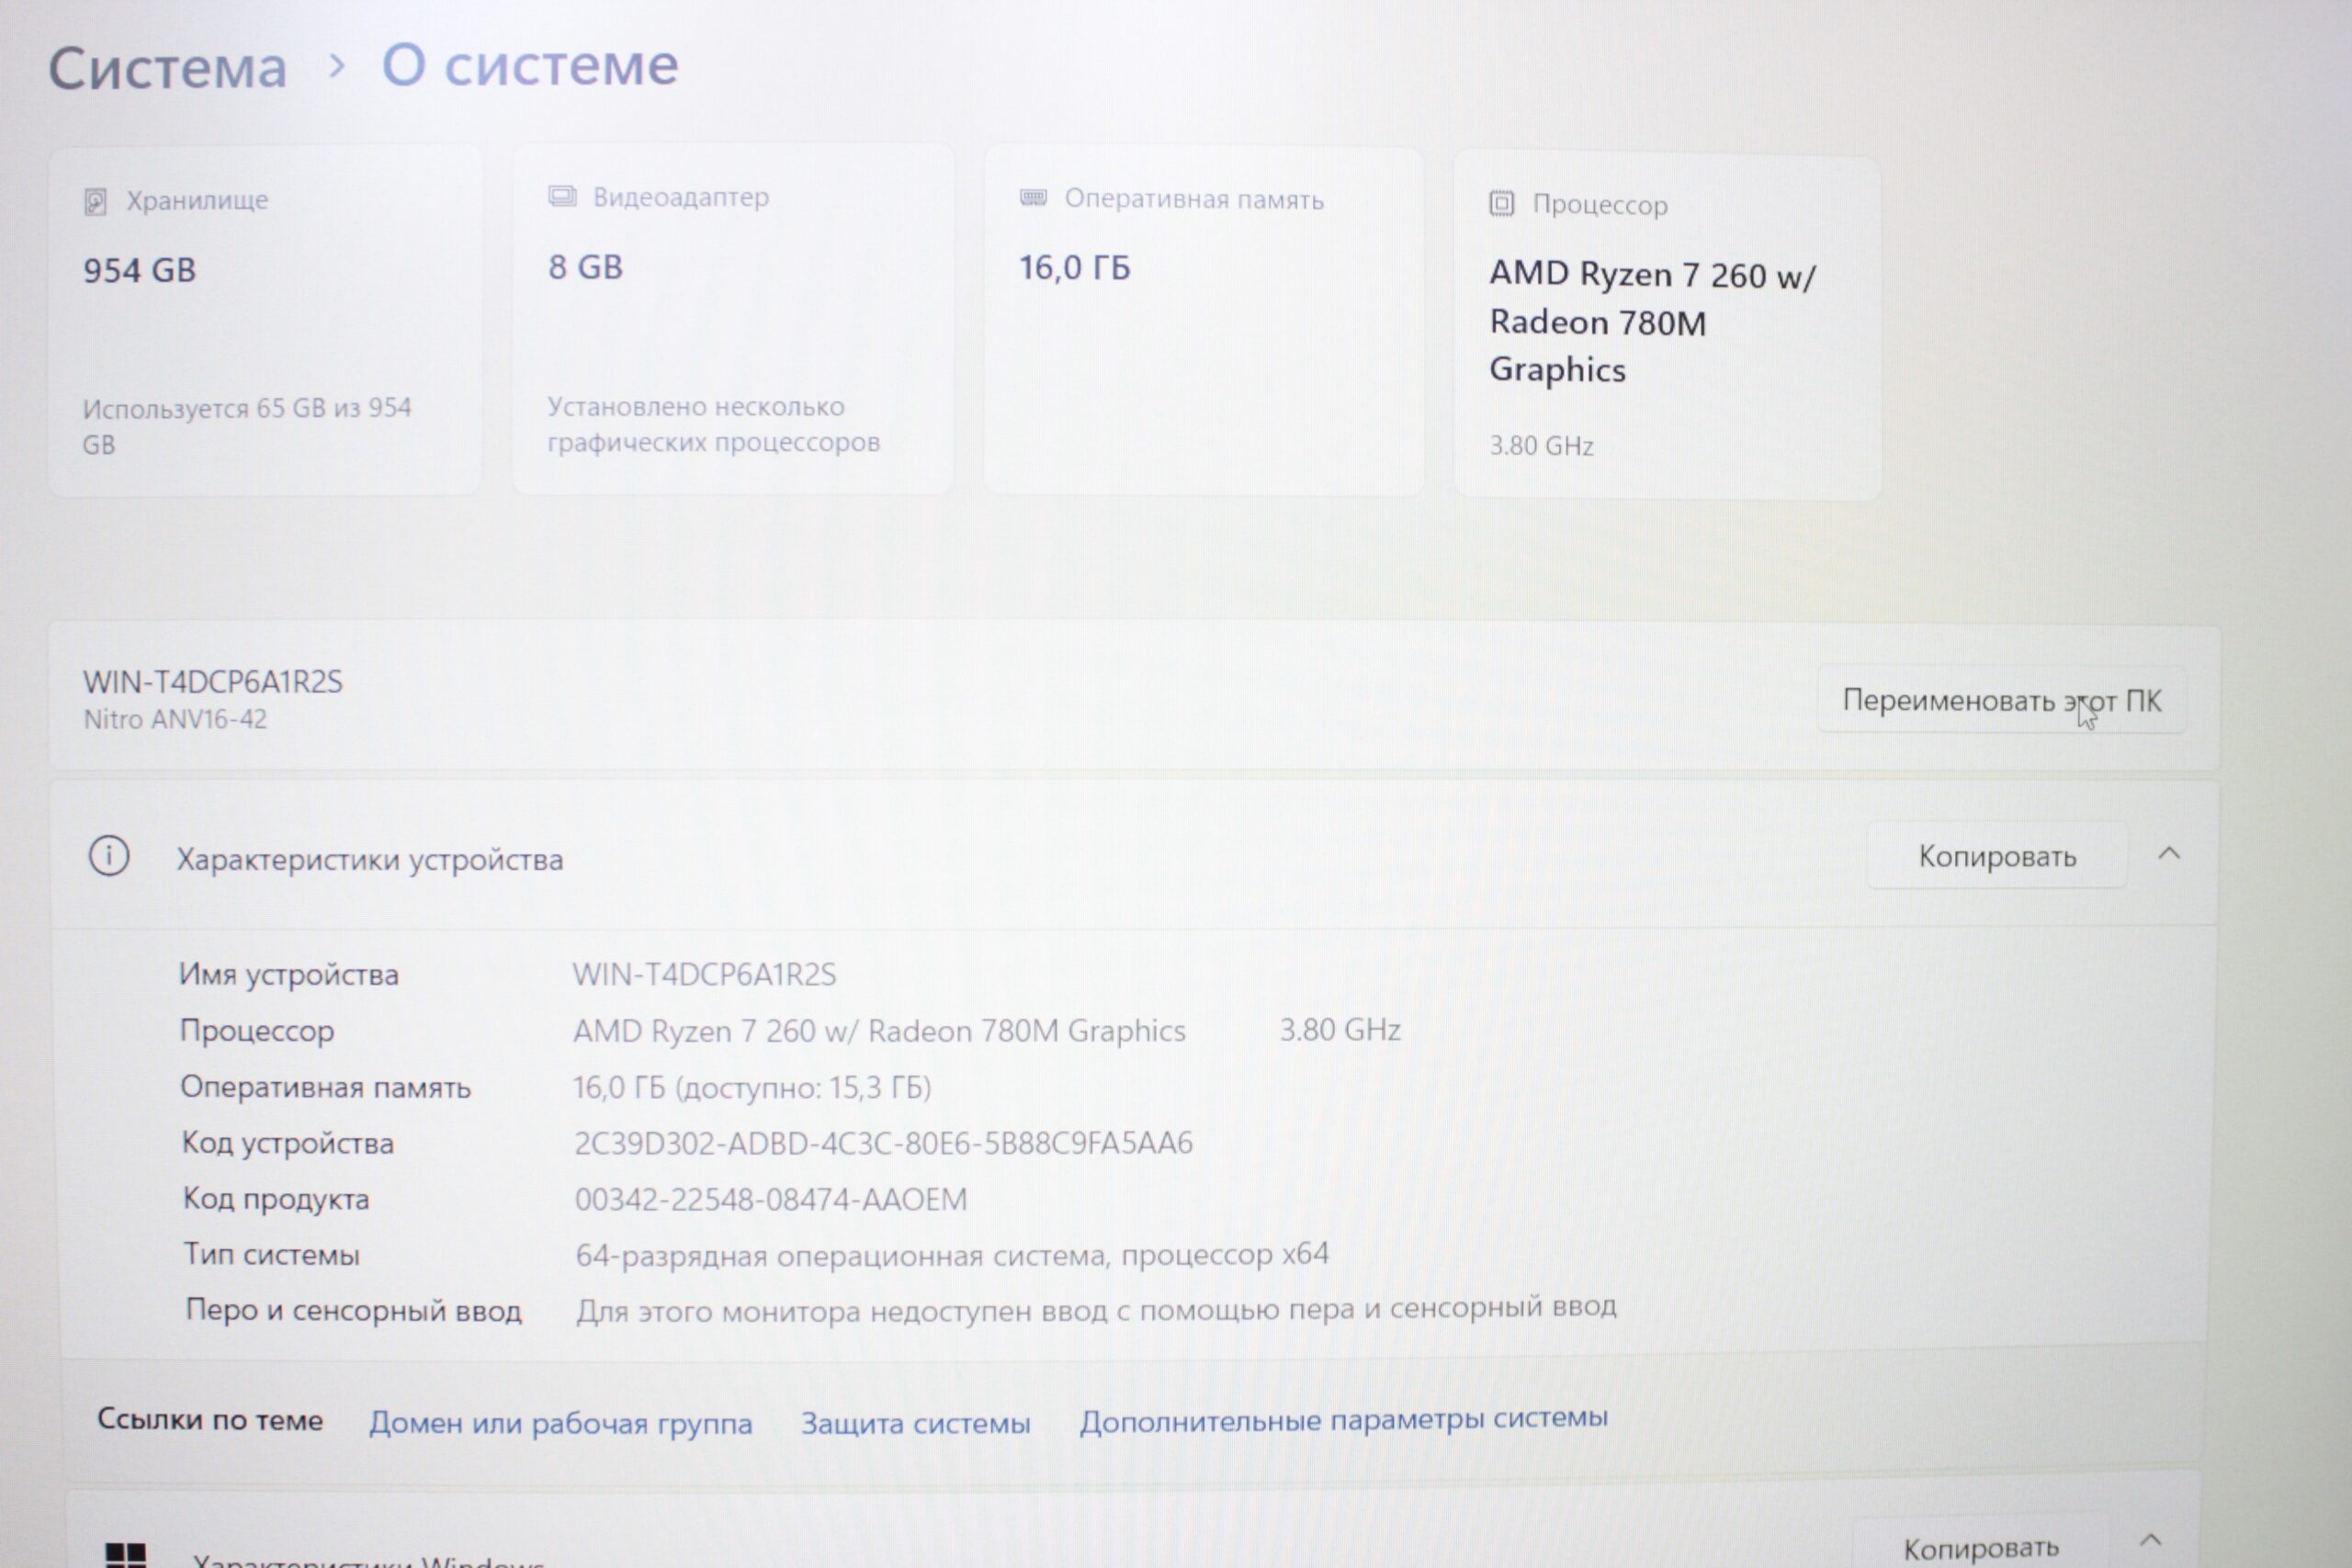The height and width of the screenshot is (1568, 2352).
Task: Click the device specifications info icon
Action: click(x=109, y=856)
